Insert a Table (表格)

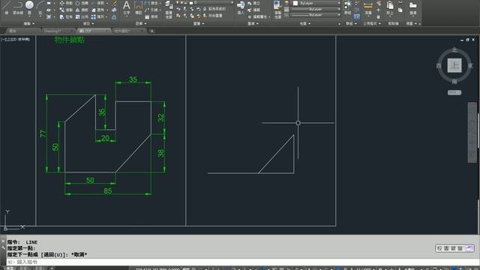(x=151, y=16)
